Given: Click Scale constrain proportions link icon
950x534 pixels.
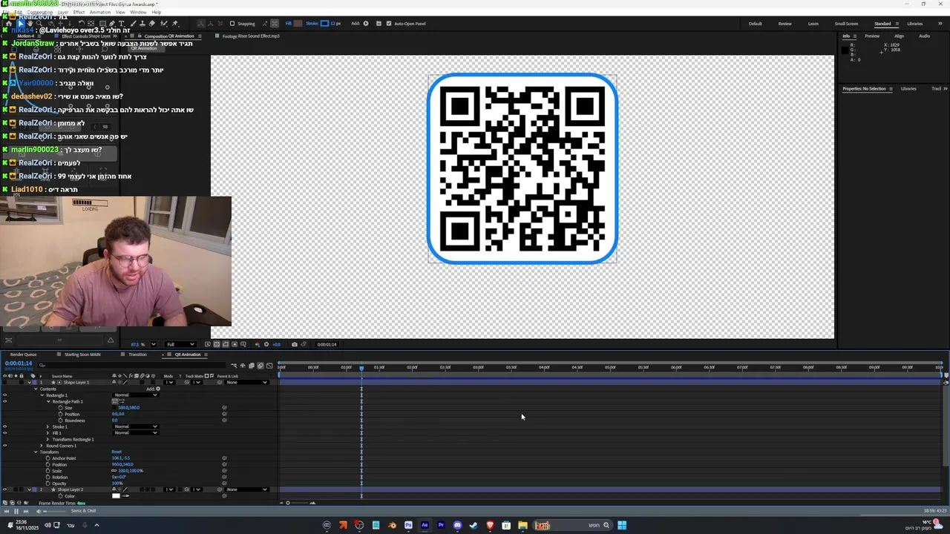Looking at the screenshot, I should 114,471.
